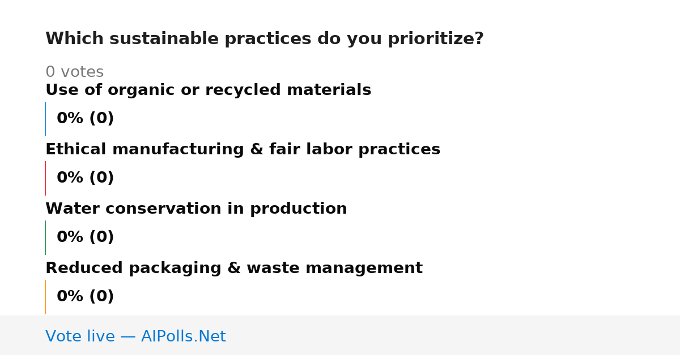Click '0% (0)' result for reduced packaging
The image size is (680, 355).
pos(85,297)
